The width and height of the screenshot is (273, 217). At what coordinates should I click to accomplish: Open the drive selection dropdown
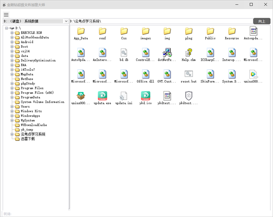click(66, 21)
